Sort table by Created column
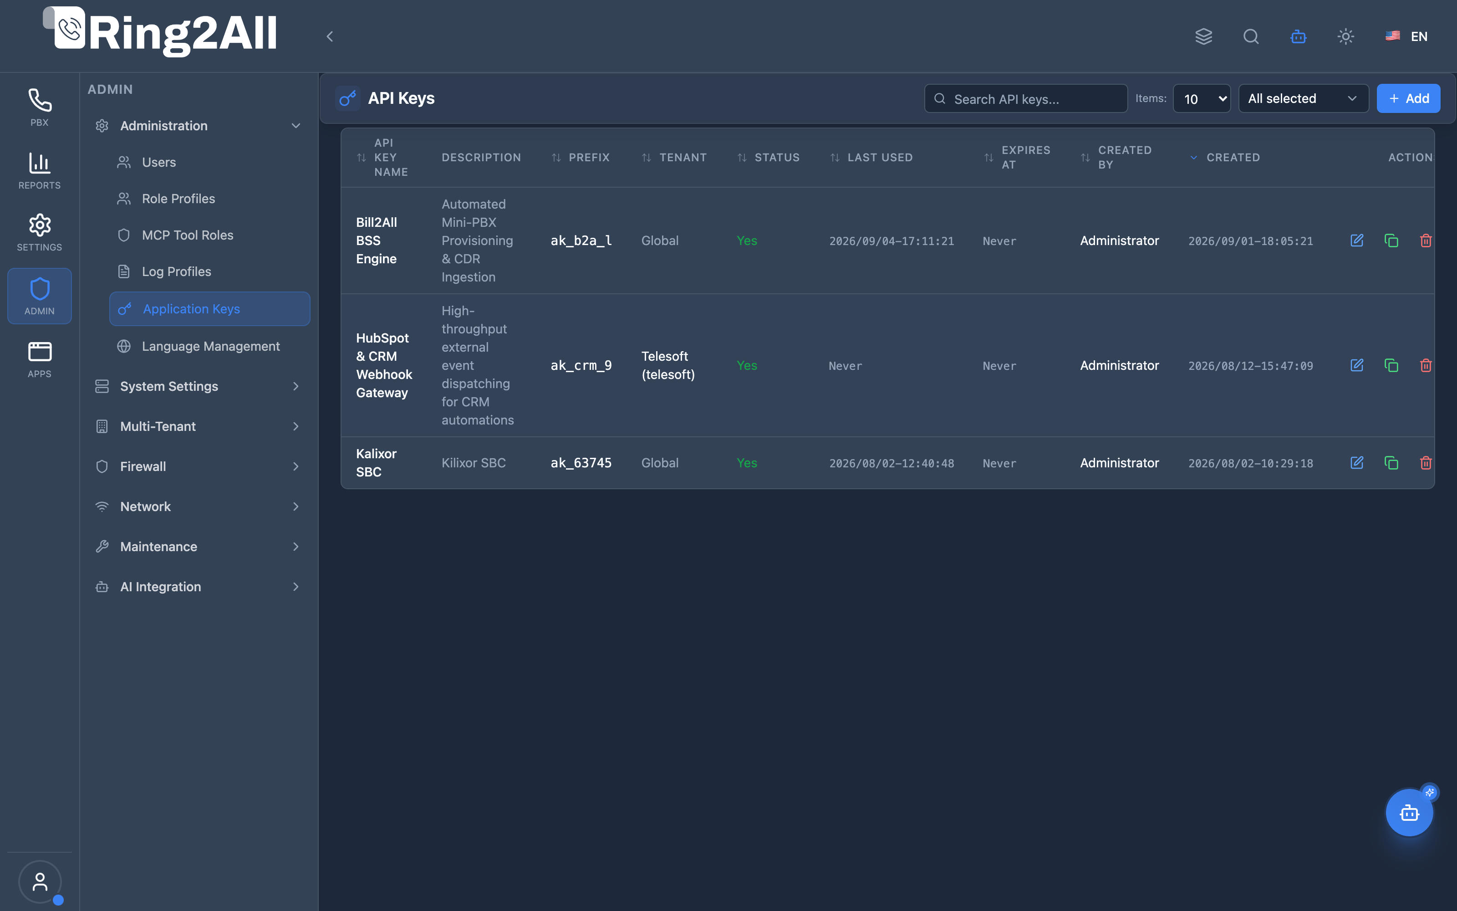The image size is (1457, 911). pyautogui.click(x=1225, y=157)
